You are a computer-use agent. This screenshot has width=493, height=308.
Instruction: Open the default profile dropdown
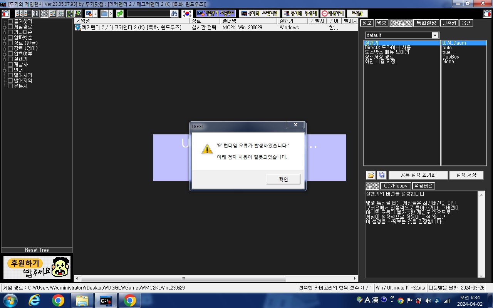435,35
